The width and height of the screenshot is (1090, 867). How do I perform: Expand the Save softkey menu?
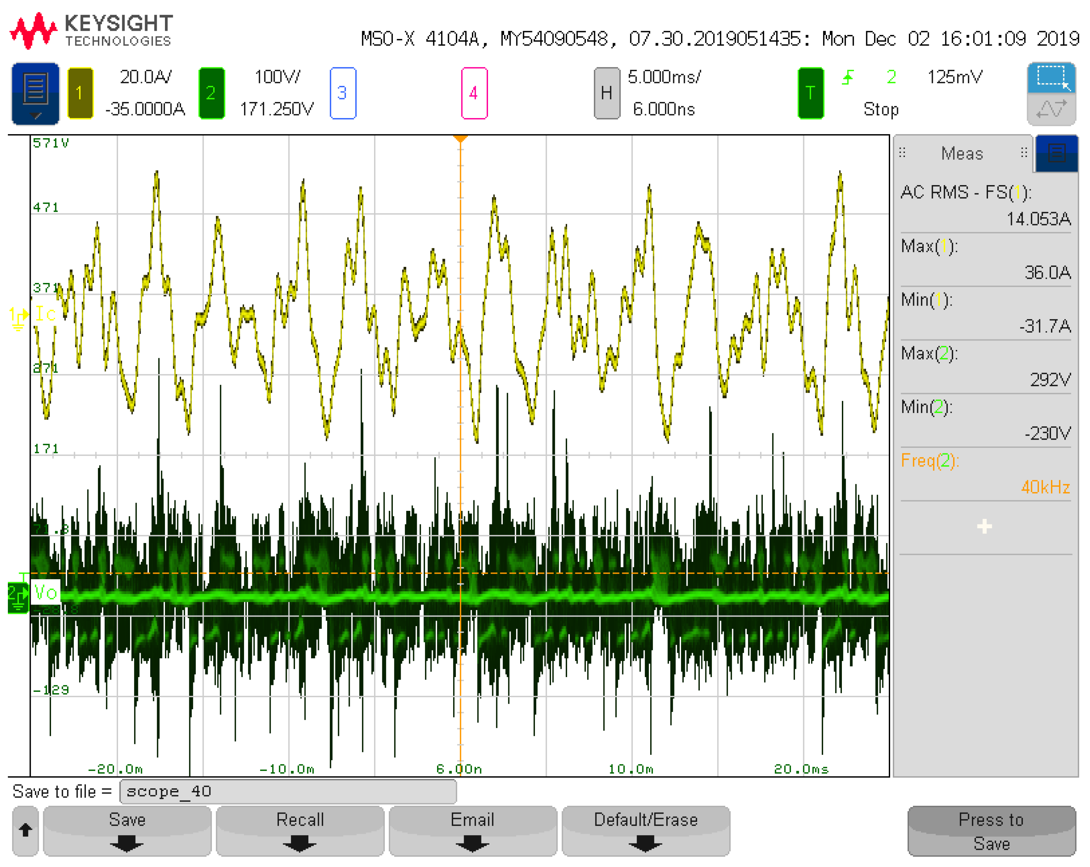tap(127, 830)
